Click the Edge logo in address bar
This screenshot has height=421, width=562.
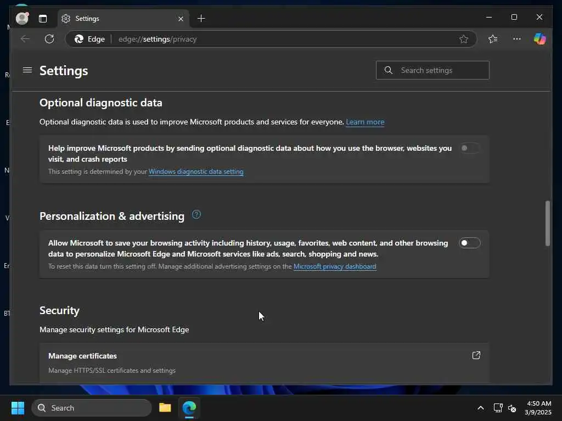point(79,39)
